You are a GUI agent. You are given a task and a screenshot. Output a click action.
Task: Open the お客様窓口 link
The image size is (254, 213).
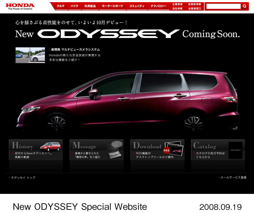[x=195, y=9]
